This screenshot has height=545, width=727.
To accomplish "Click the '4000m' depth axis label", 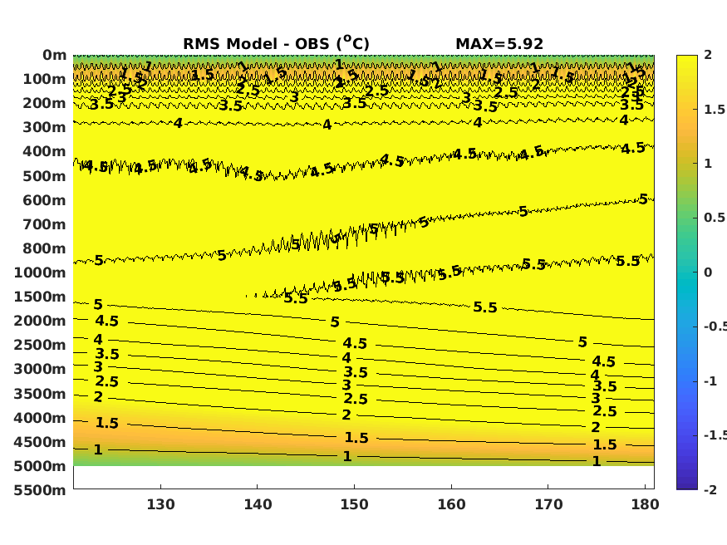I will click(41, 419).
